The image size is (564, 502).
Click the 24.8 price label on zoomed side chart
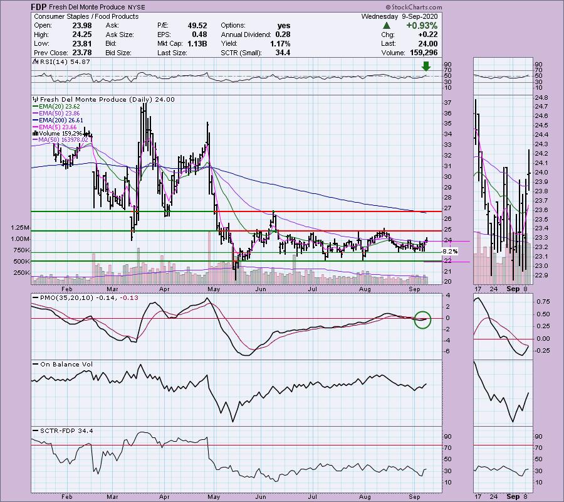tap(543, 98)
